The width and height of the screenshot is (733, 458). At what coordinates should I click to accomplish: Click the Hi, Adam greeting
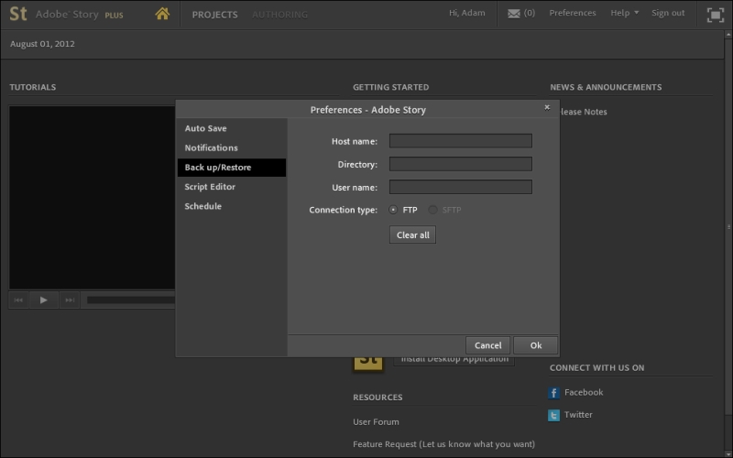pos(467,13)
